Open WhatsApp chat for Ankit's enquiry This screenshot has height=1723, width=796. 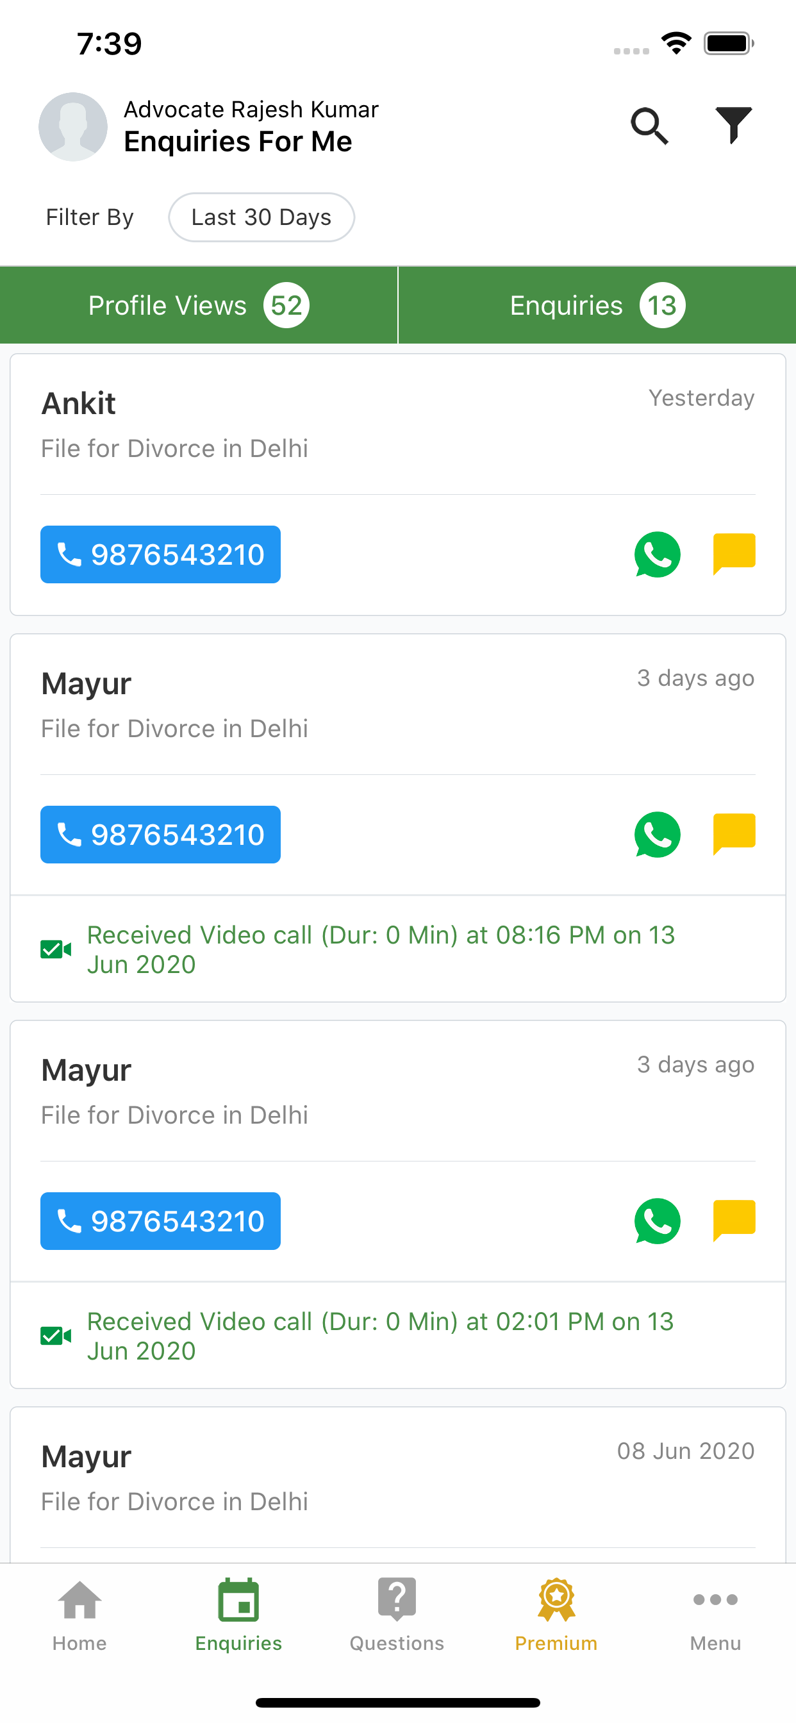point(657,554)
